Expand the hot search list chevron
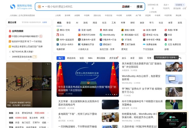Image resolution: width=192 pixels, height=128 pixels. coord(29,60)
